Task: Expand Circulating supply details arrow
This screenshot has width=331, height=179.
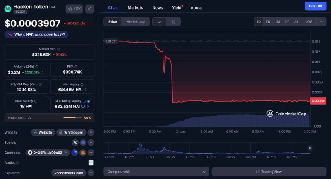Action: click(x=88, y=107)
